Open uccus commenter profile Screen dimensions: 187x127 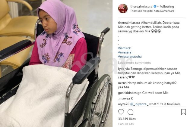[122, 83]
